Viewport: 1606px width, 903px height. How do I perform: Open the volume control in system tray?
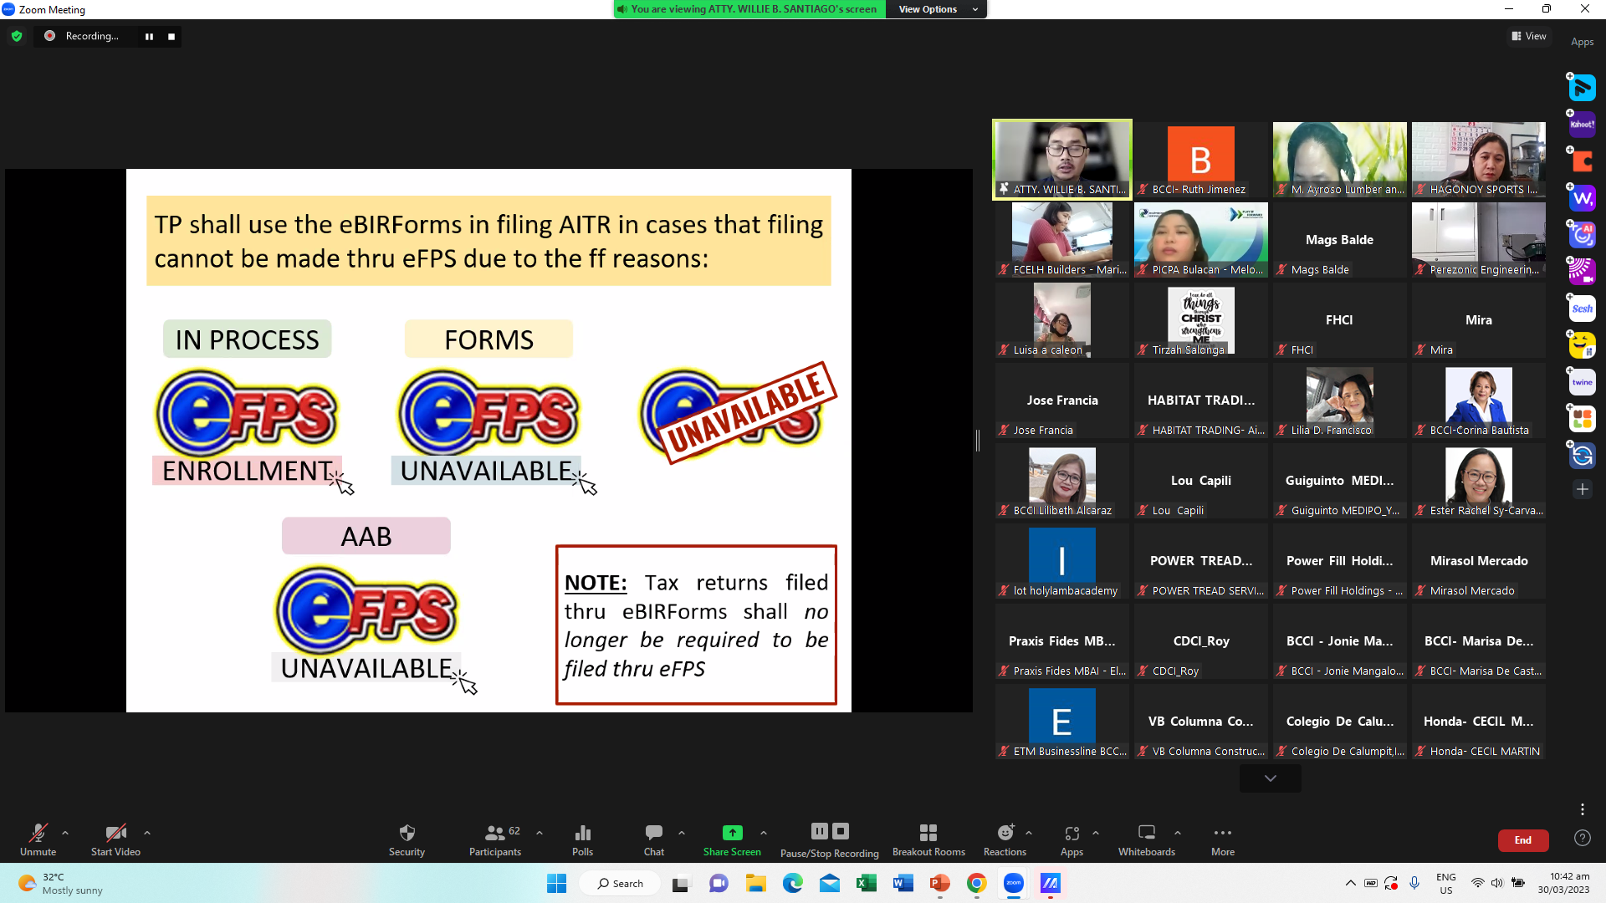(1496, 883)
